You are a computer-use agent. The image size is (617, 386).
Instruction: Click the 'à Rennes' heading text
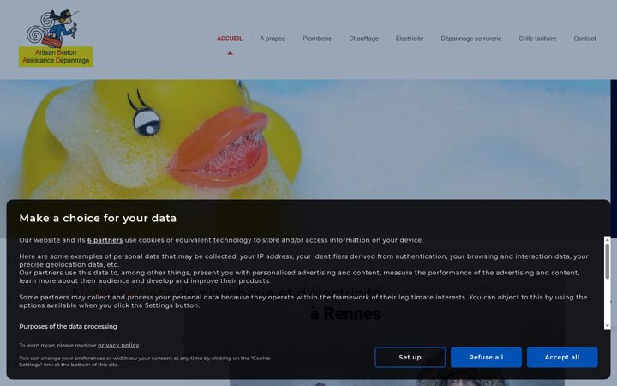point(345,314)
